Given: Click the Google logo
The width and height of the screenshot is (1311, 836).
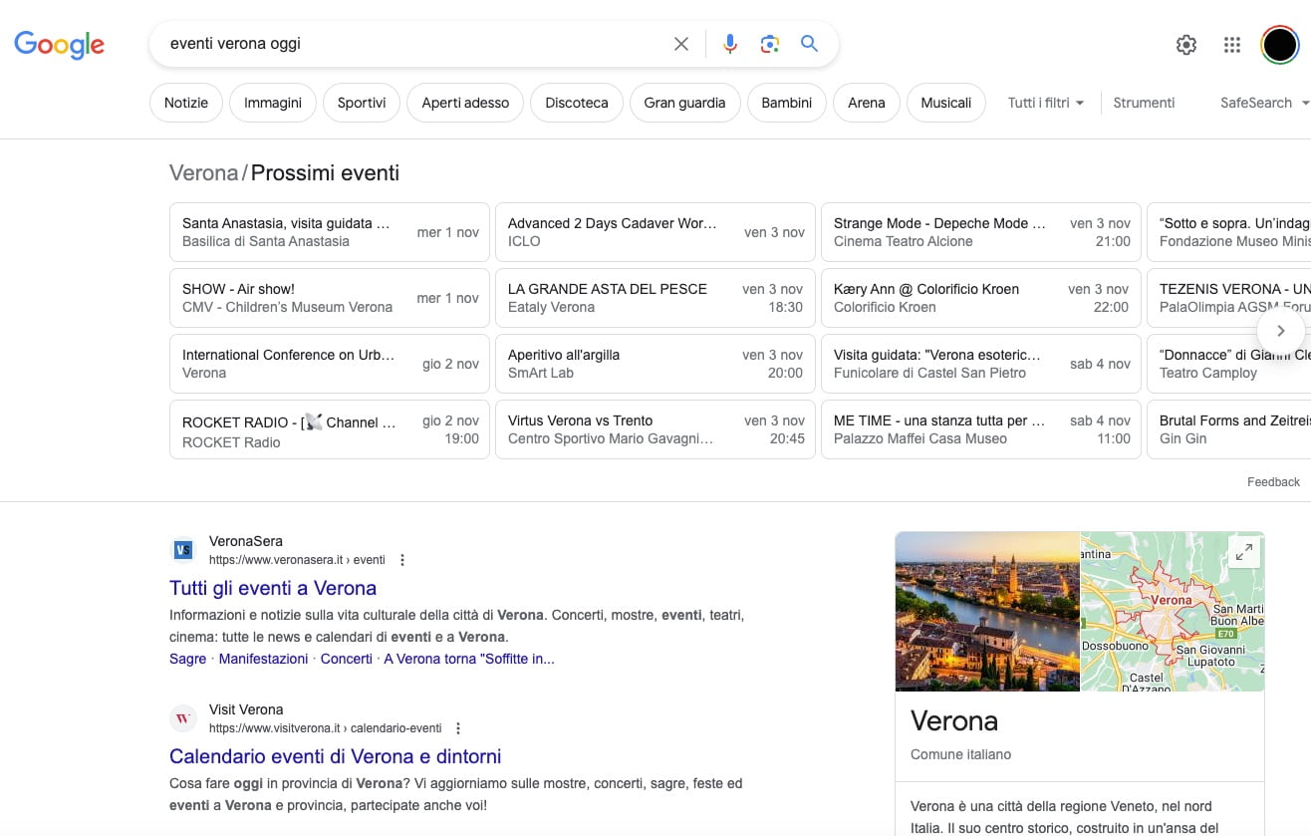Looking at the screenshot, I should [59, 45].
